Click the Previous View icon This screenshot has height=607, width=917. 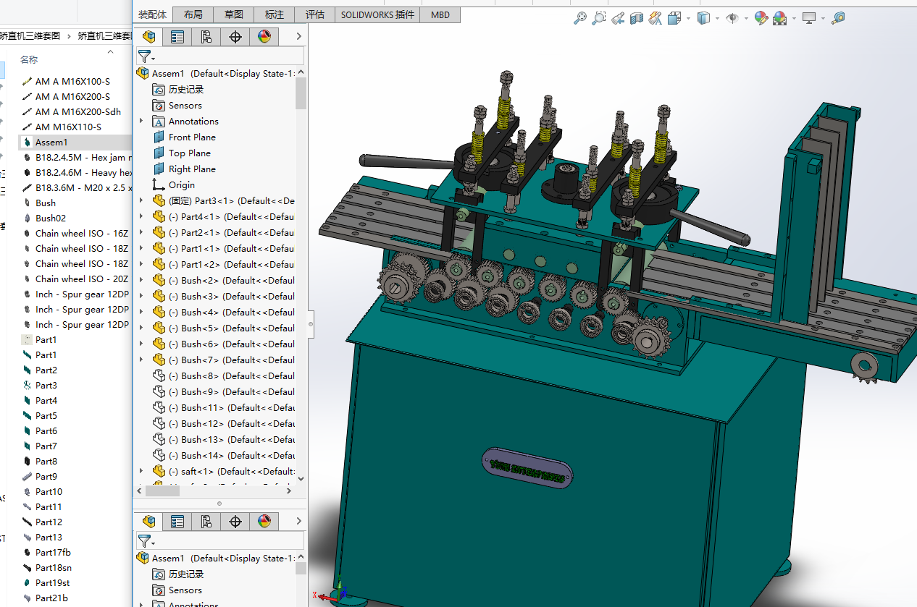(x=618, y=19)
